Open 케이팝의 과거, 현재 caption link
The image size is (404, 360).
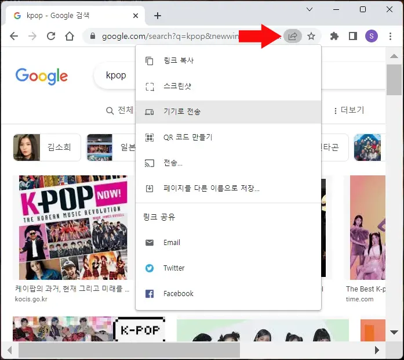tap(72, 289)
